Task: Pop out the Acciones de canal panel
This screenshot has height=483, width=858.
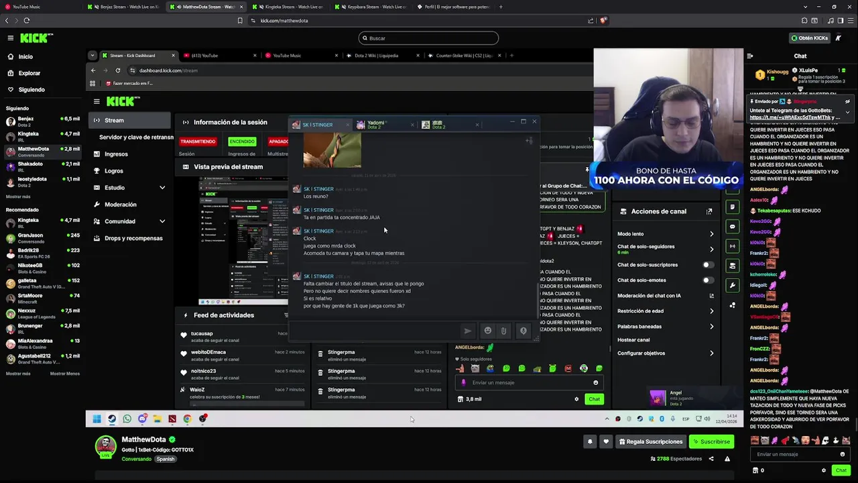Action: click(x=709, y=211)
